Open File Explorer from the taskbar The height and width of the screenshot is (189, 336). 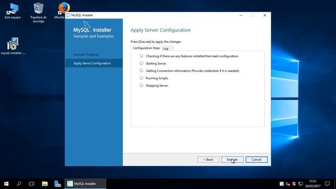(x=45, y=184)
